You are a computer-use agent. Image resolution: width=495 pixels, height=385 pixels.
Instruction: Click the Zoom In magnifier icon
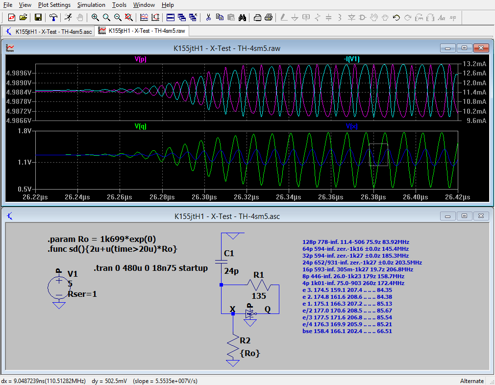pyautogui.click(x=95, y=18)
